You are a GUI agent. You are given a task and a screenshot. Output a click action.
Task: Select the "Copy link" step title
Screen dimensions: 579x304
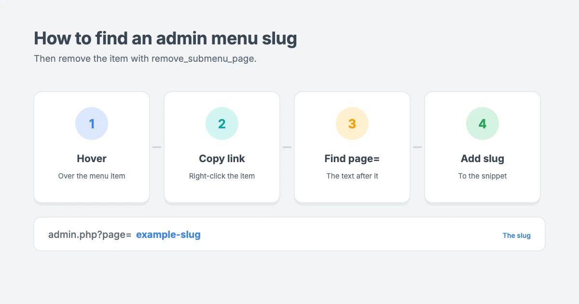[x=222, y=159]
